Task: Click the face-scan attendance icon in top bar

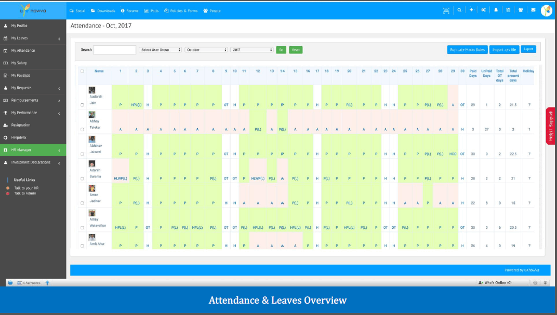Action: click(x=446, y=11)
